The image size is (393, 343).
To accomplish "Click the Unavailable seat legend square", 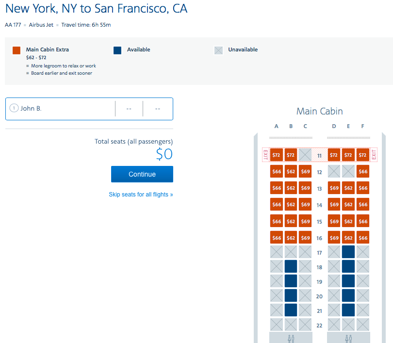I will tap(219, 50).
